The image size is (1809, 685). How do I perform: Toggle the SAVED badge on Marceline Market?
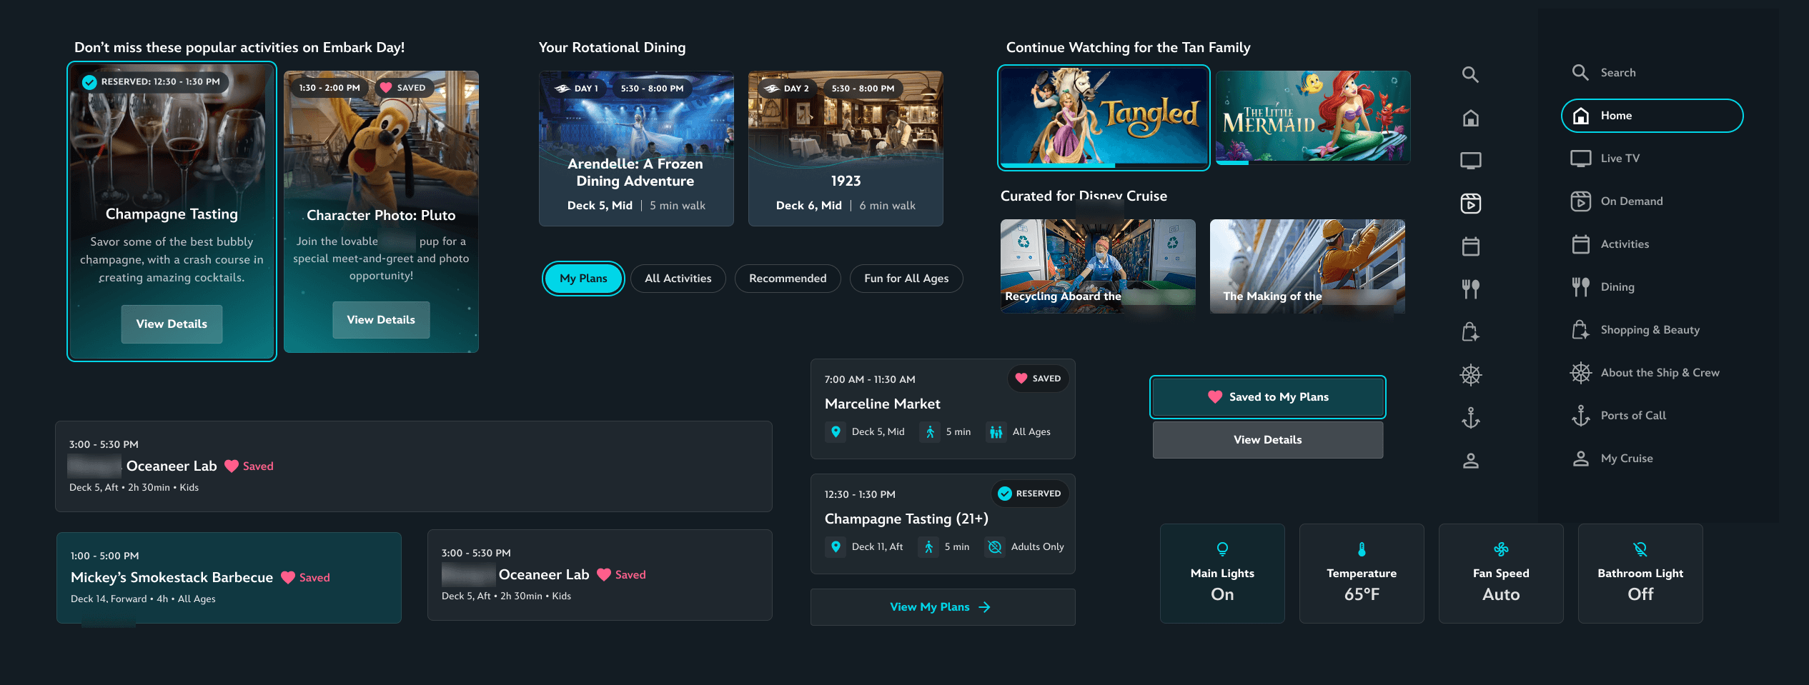1039,379
